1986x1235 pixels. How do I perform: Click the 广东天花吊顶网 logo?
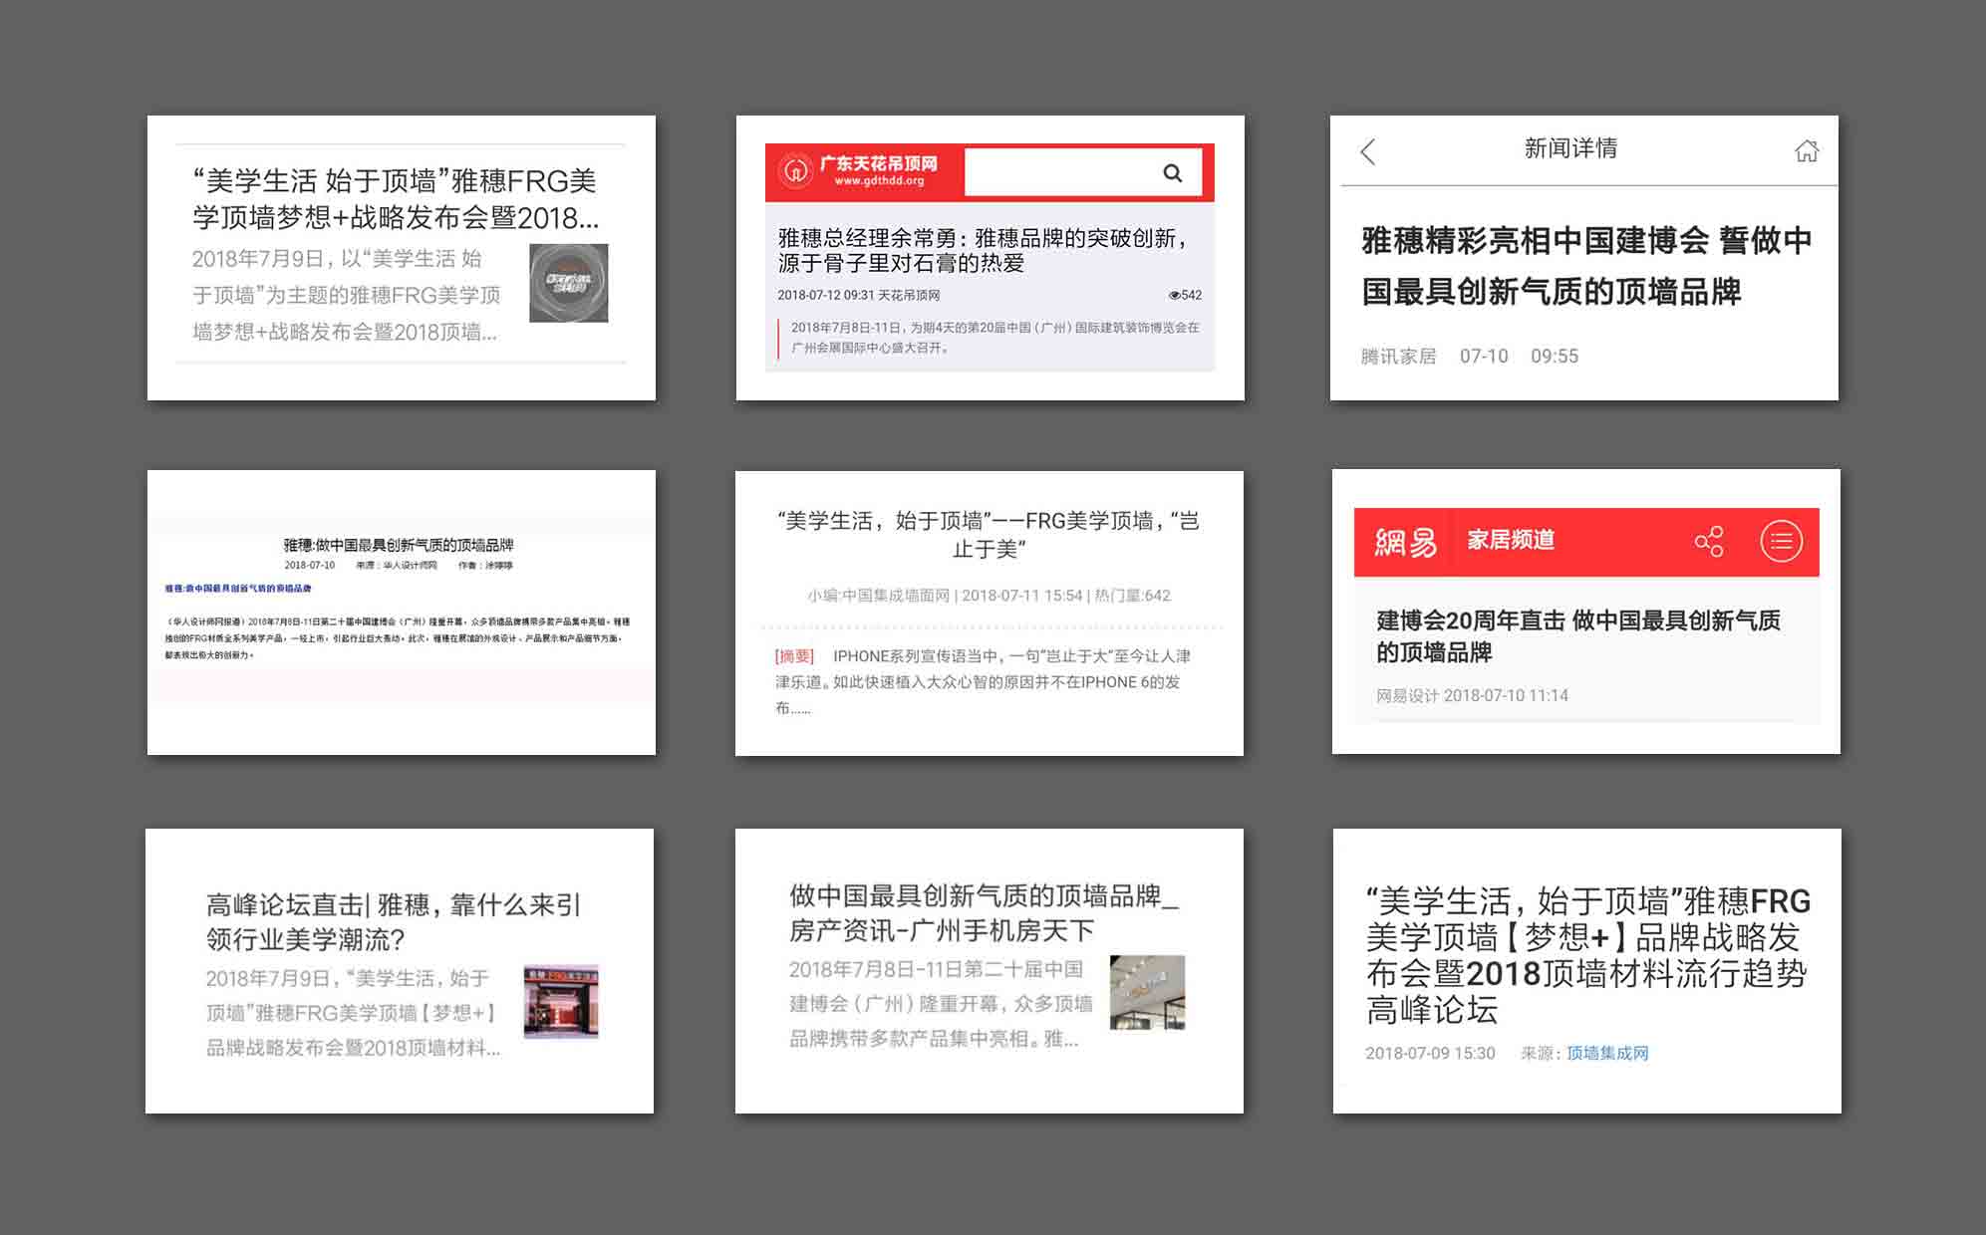point(859,171)
